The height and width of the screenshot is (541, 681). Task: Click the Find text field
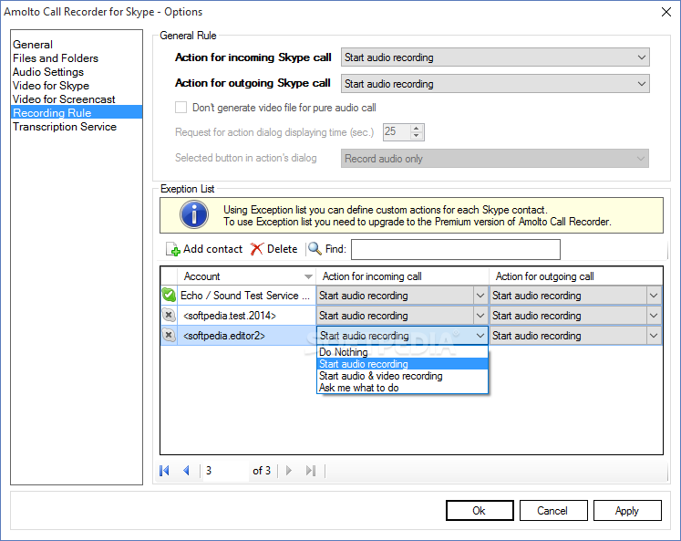coord(456,249)
